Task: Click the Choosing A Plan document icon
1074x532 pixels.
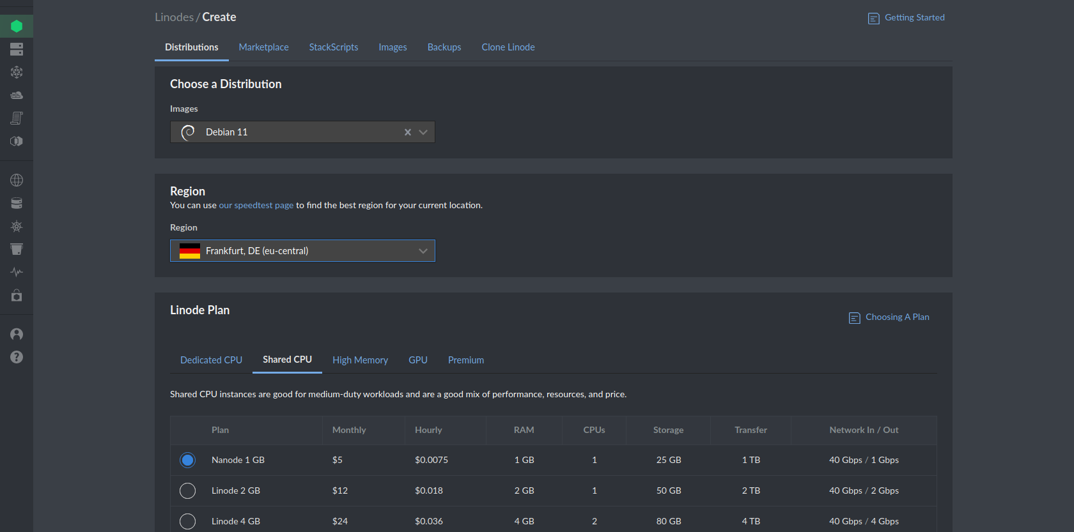Action: tap(854, 318)
